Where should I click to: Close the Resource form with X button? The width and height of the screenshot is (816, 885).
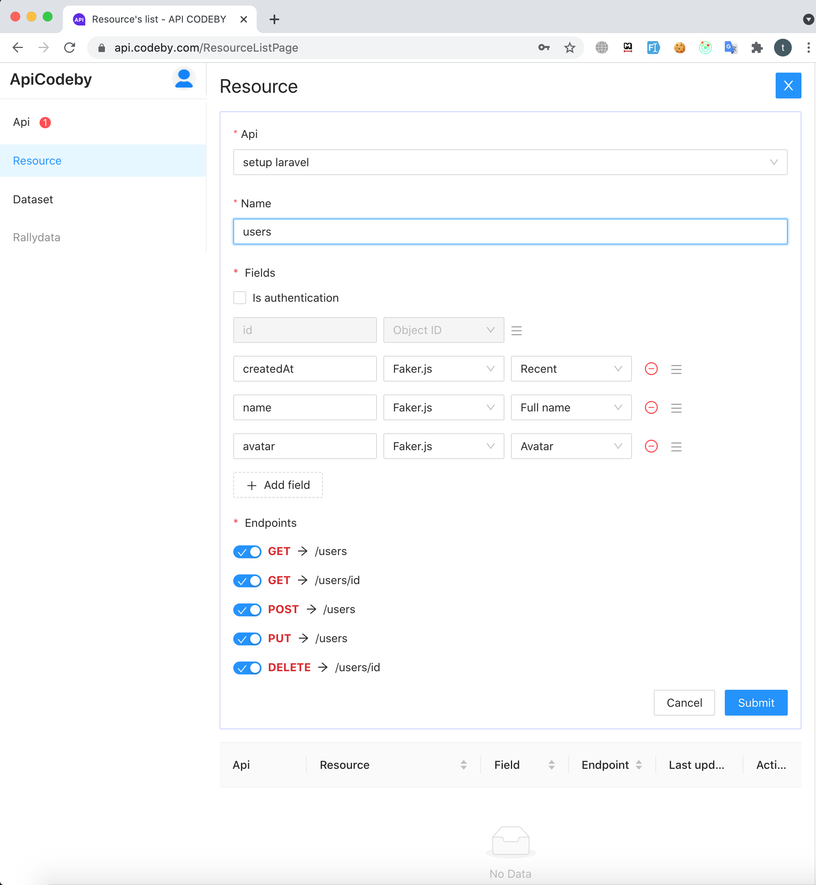coord(788,86)
